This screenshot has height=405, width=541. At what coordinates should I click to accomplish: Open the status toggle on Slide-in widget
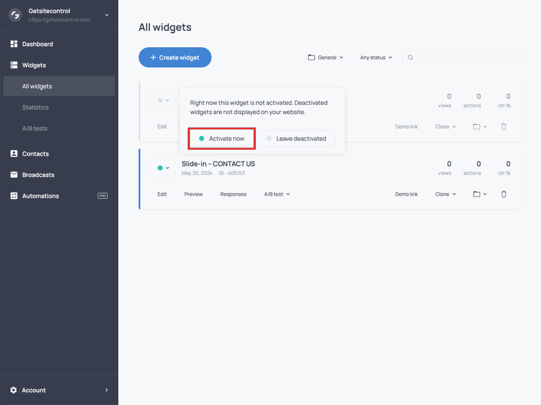pos(162,168)
